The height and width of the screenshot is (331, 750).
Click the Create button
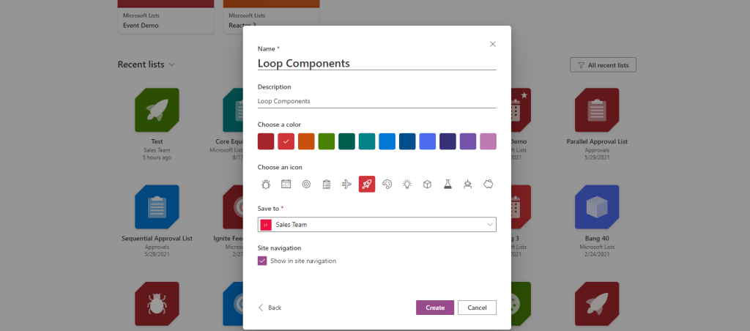pos(435,308)
